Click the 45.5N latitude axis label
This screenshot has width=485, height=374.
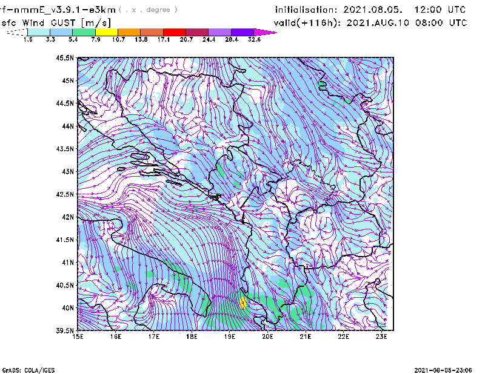(x=65, y=58)
